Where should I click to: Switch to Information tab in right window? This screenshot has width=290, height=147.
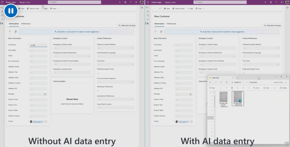[x=159, y=24]
